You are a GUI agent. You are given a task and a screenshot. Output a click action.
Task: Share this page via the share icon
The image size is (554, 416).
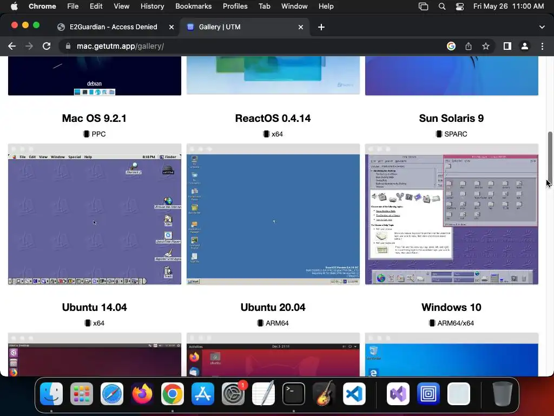point(469,47)
